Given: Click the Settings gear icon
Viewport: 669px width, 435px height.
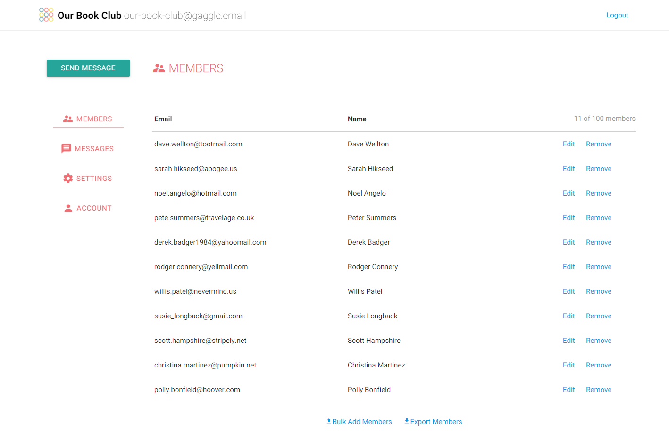Looking at the screenshot, I should (68, 178).
